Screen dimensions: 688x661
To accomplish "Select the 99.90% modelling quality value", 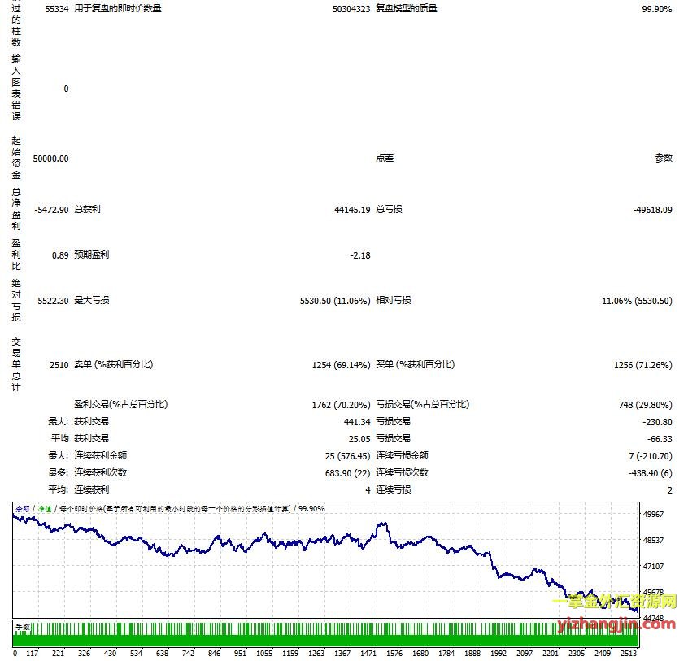I will [657, 9].
